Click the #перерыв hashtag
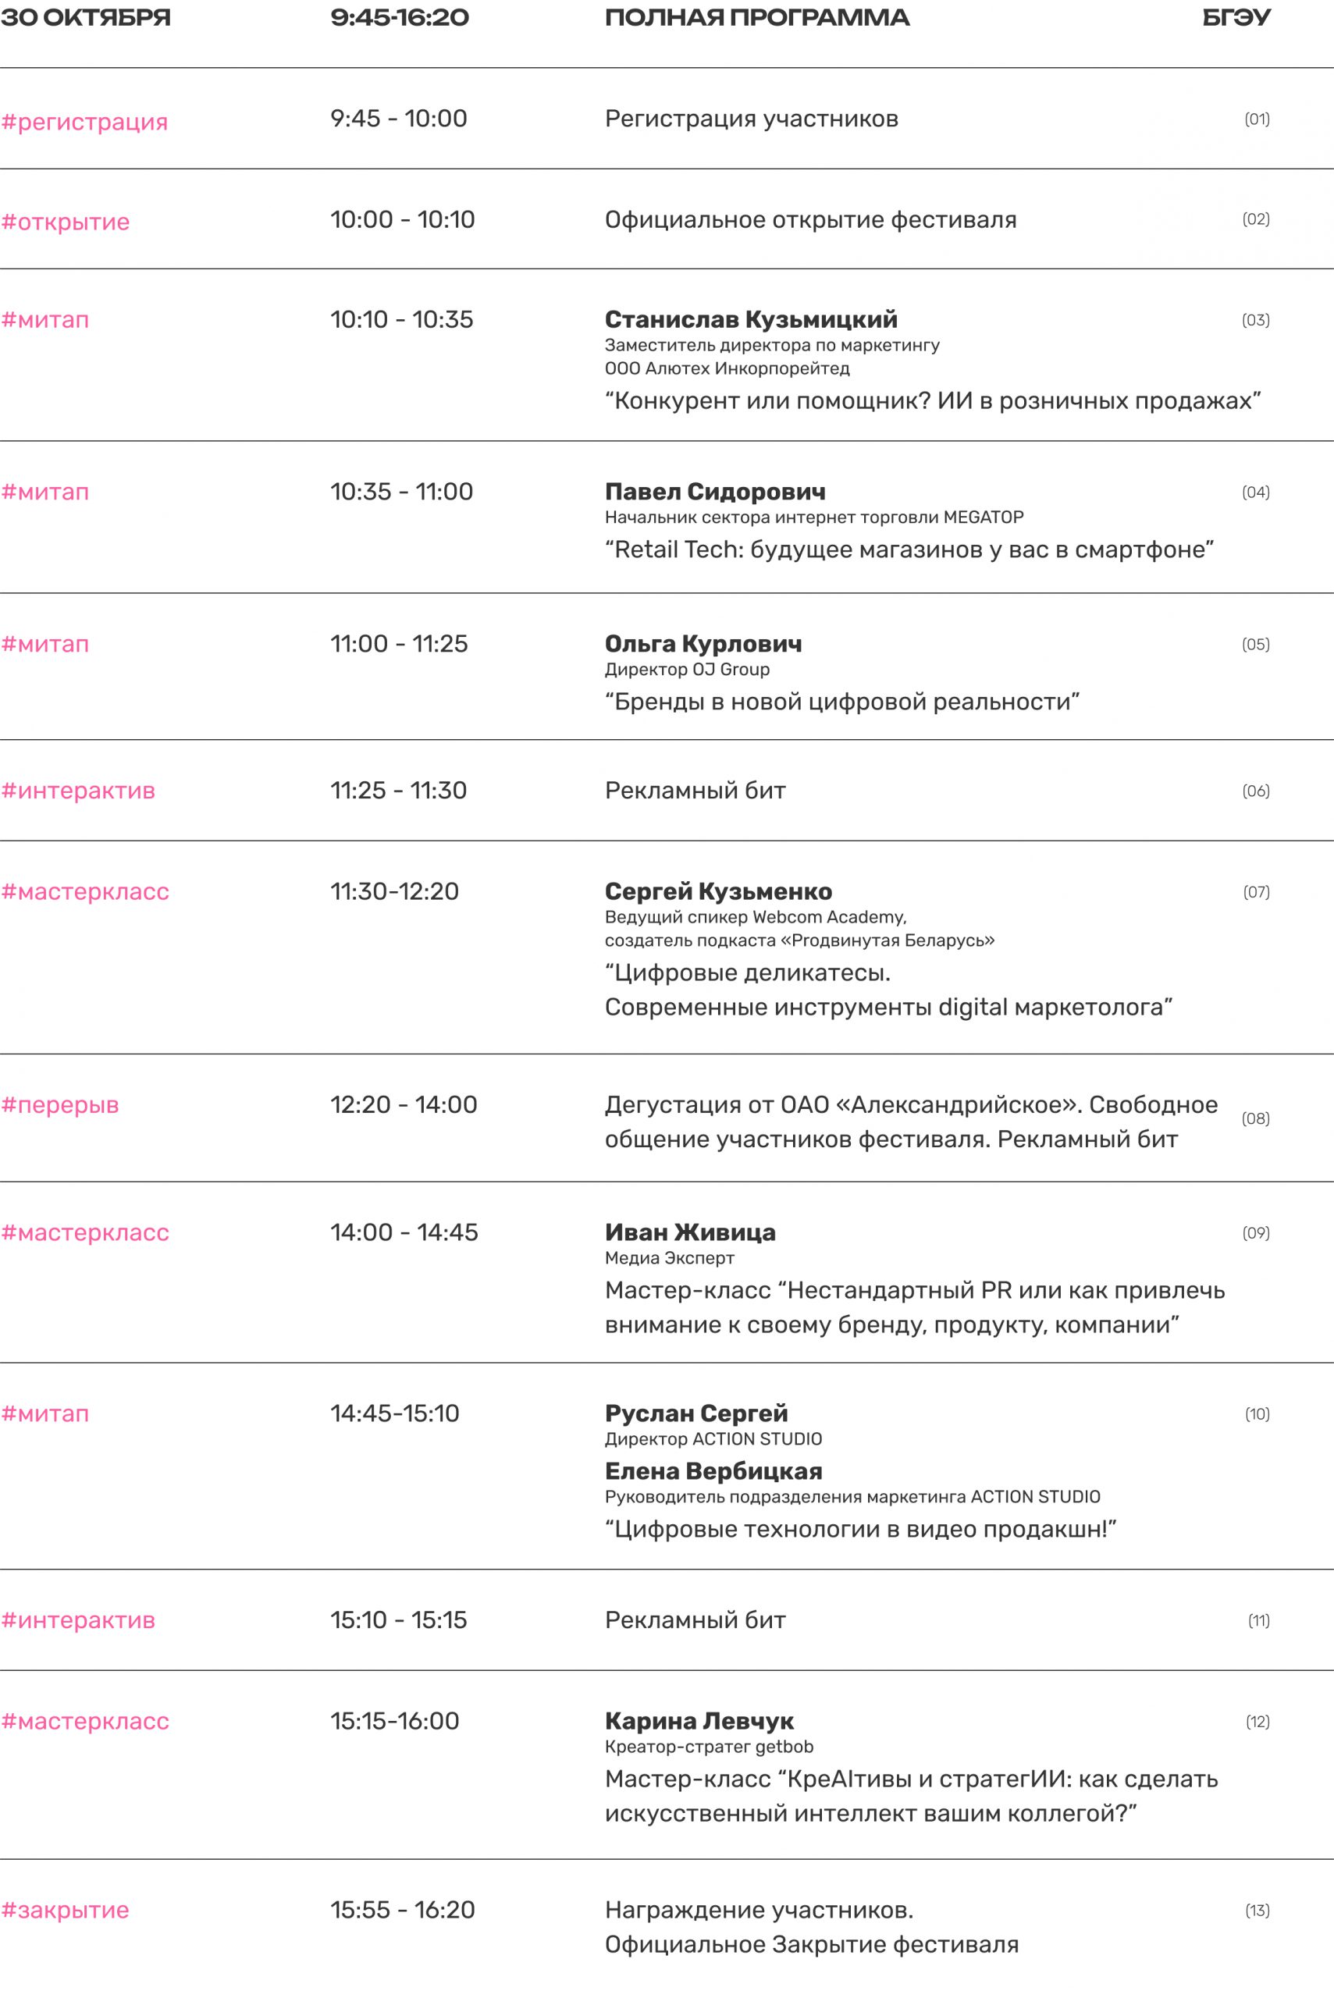 click(x=59, y=1105)
